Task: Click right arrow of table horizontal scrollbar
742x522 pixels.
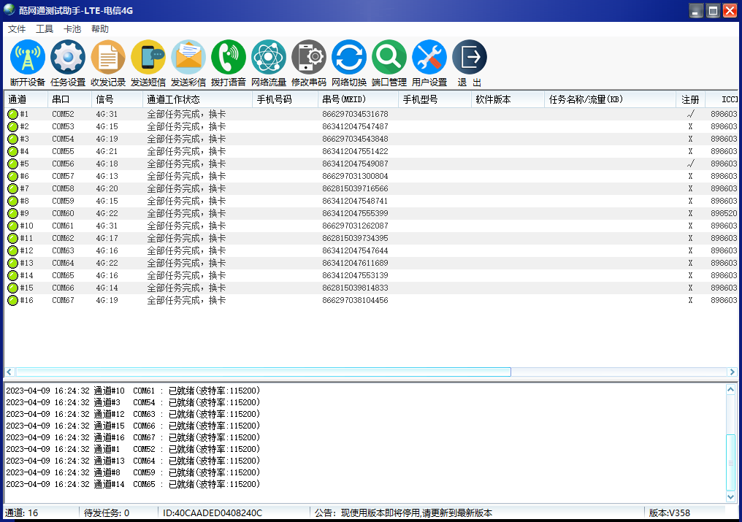Action: pos(732,372)
